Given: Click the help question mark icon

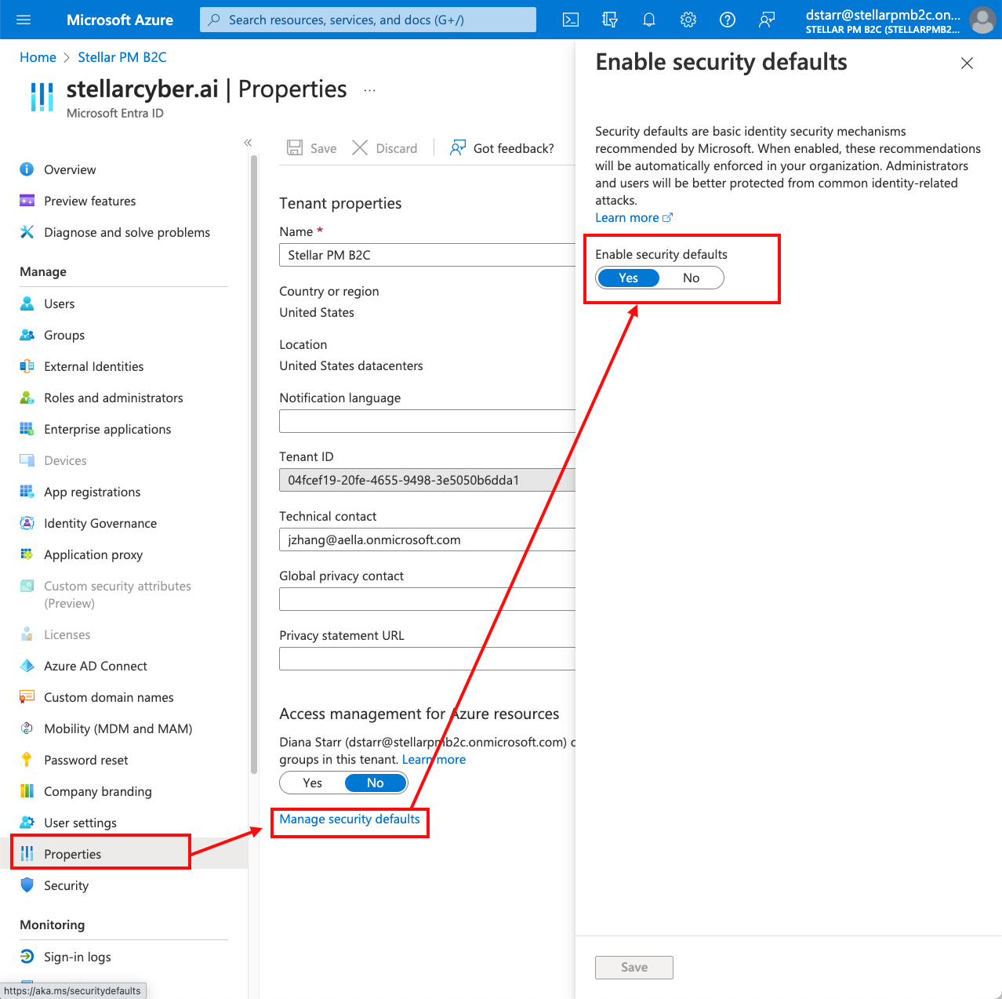Looking at the screenshot, I should pyautogui.click(x=728, y=20).
